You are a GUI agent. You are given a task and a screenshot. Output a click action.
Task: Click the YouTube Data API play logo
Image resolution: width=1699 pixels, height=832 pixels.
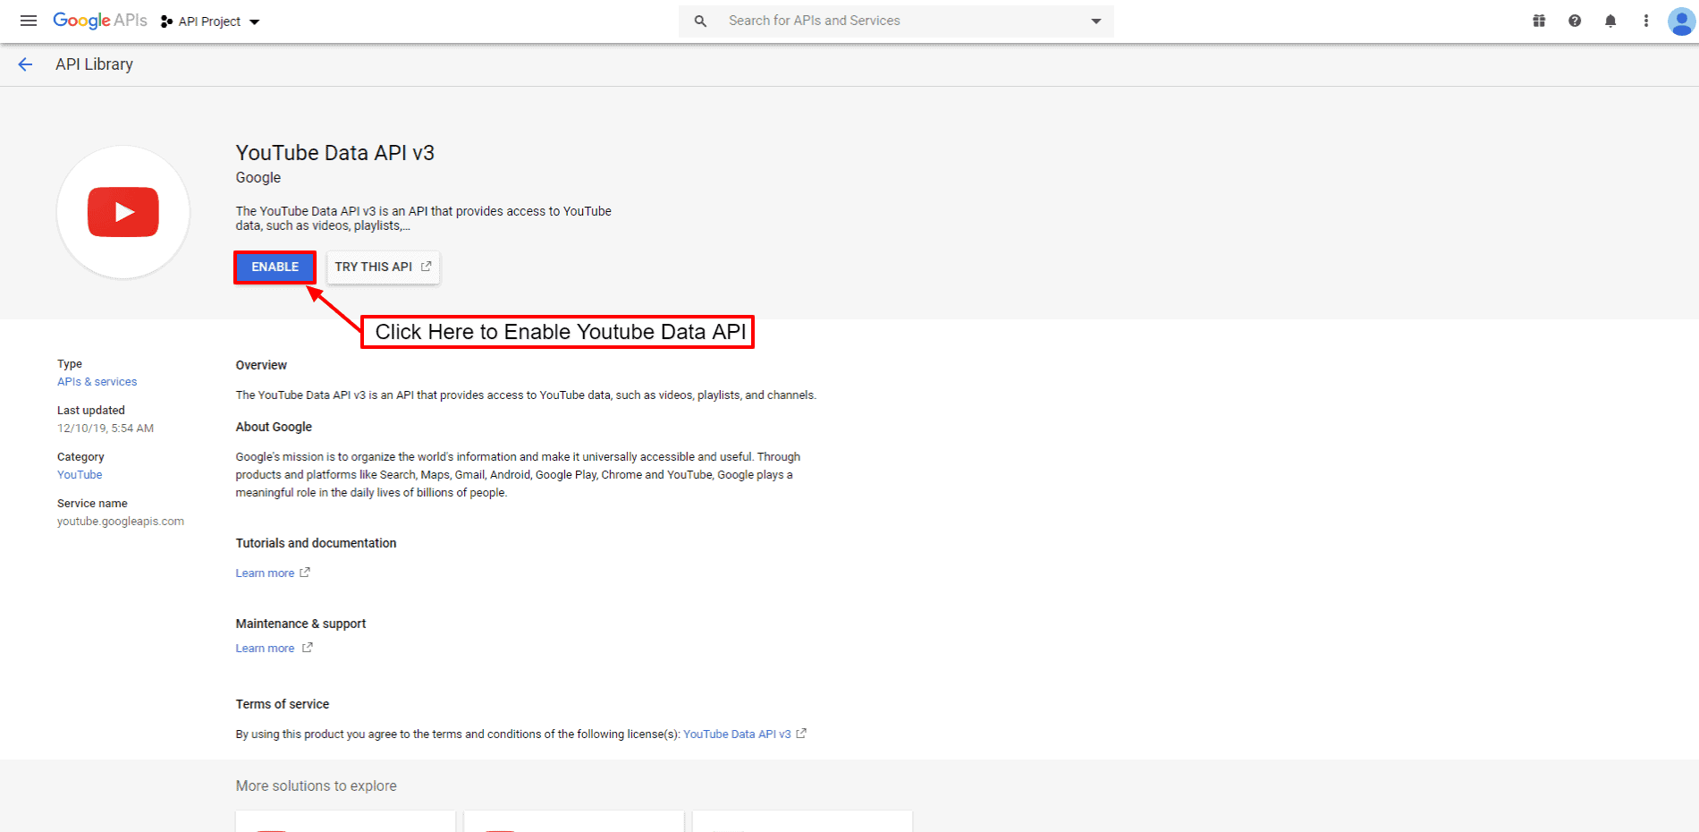pos(123,212)
